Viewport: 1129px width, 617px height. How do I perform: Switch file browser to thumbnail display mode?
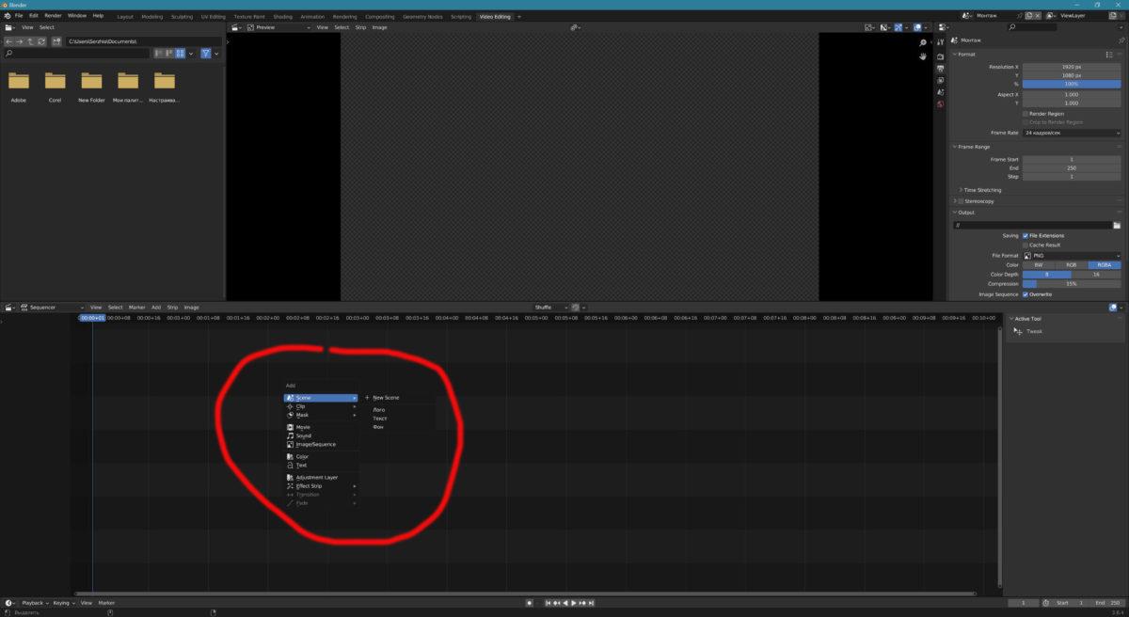[181, 54]
